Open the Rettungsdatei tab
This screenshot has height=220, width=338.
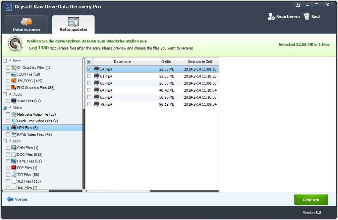pos(73,24)
